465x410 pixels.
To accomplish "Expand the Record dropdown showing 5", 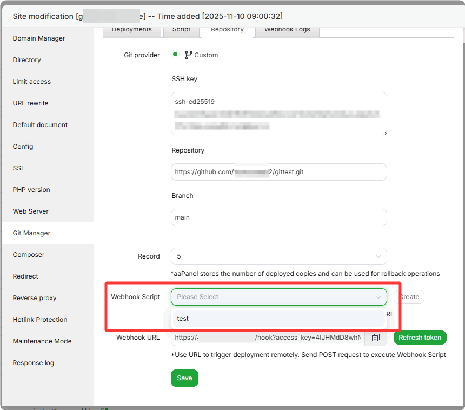I will click(x=279, y=256).
